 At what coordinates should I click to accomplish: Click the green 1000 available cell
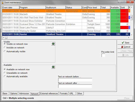115,24
